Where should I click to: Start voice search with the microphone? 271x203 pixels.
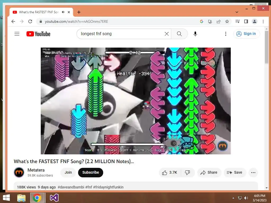(195, 34)
